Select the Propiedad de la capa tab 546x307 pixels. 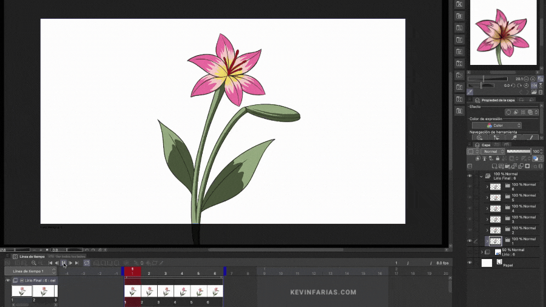pyautogui.click(x=497, y=100)
